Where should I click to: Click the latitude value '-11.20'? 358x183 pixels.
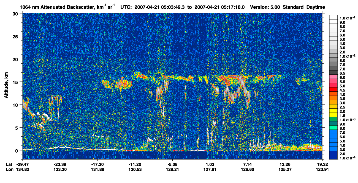click(x=135, y=164)
